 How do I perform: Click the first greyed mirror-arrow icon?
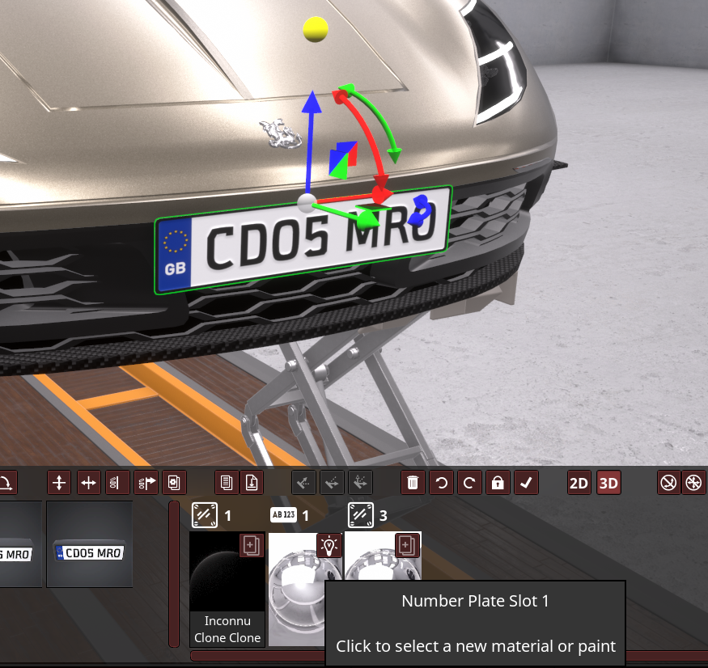click(x=303, y=483)
